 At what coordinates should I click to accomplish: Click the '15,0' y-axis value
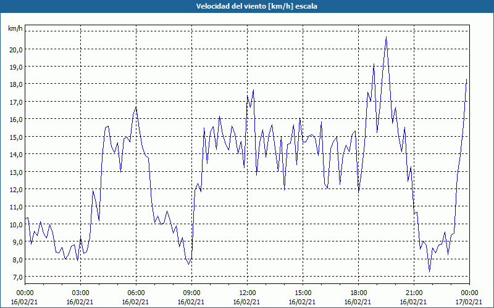tap(17, 137)
